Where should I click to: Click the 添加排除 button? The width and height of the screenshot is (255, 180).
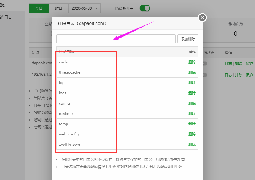click(x=188, y=39)
